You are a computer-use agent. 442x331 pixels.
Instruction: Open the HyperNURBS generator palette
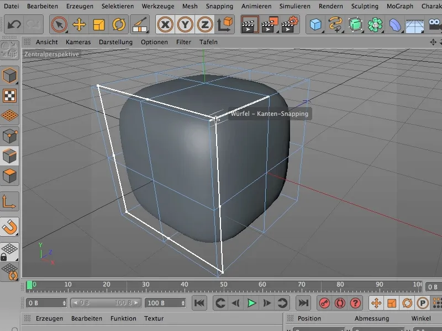(355, 24)
